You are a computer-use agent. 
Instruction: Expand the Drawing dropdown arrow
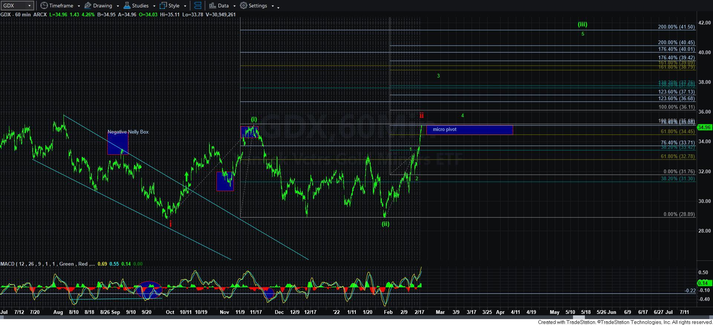118,6
